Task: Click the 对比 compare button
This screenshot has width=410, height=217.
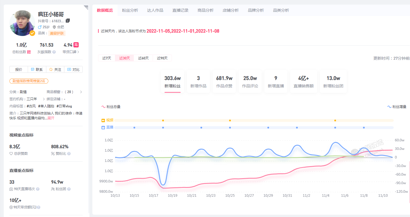Action: (x=73, y=69)
